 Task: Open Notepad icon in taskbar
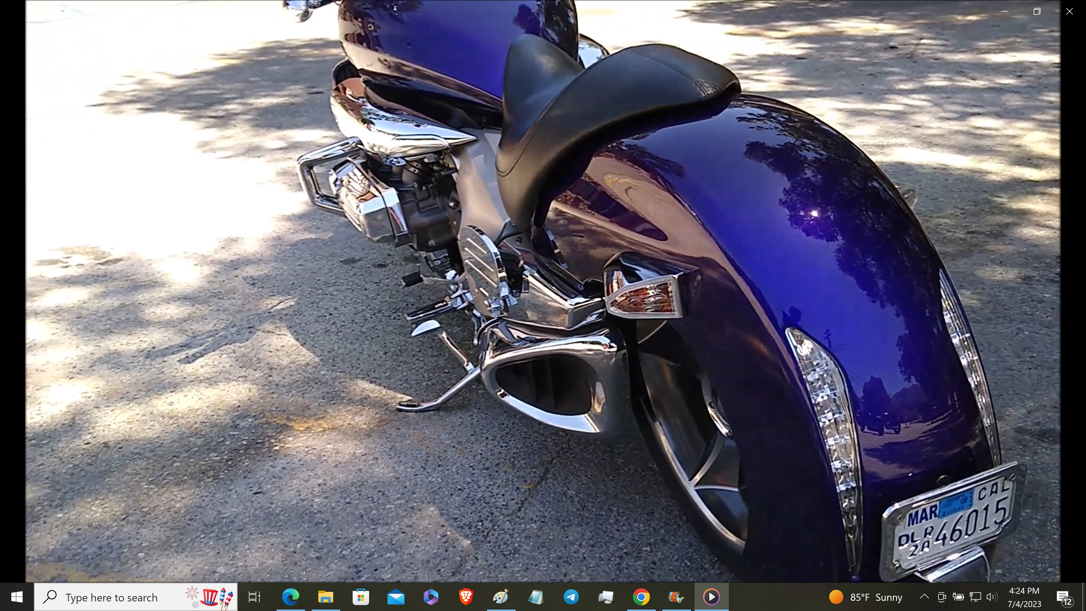536,597
